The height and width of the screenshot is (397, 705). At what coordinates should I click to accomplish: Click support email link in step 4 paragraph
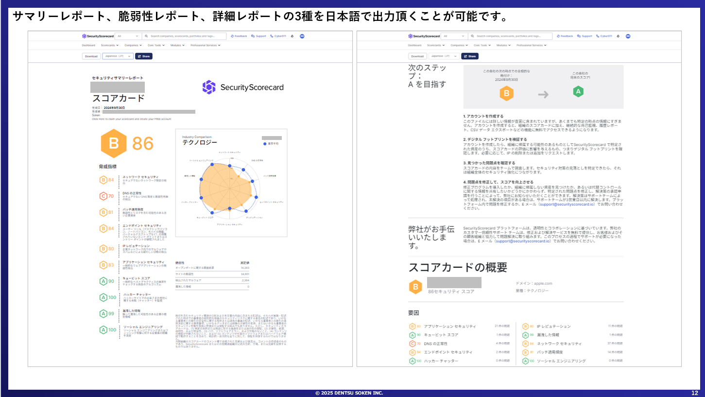click(x=567, y=205)
